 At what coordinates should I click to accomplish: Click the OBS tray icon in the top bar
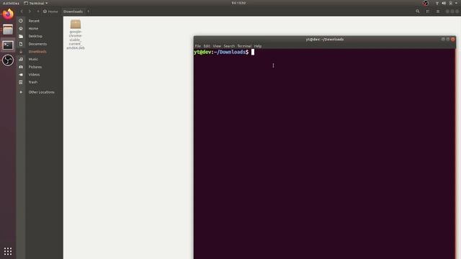426,3
